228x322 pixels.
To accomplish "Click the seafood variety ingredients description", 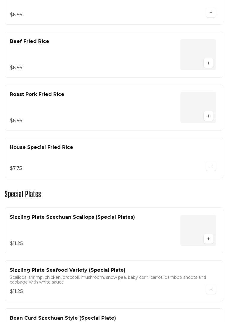I will tap(108, 280).
